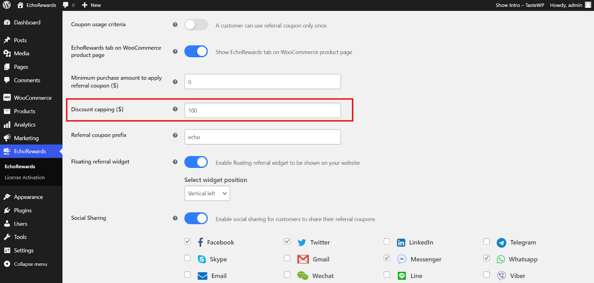This screenshot has width=594, height=283.
Task: Click the Telegram sharing icon
Action: coord(501,243)
